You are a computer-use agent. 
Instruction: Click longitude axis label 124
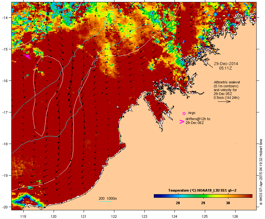pyautogui.click(x=175, y=216)
